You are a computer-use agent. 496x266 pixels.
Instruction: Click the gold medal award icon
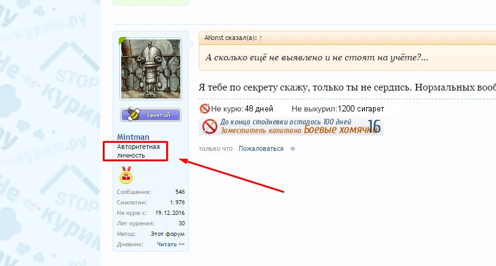pyautogui.click(x=126, y=175)
